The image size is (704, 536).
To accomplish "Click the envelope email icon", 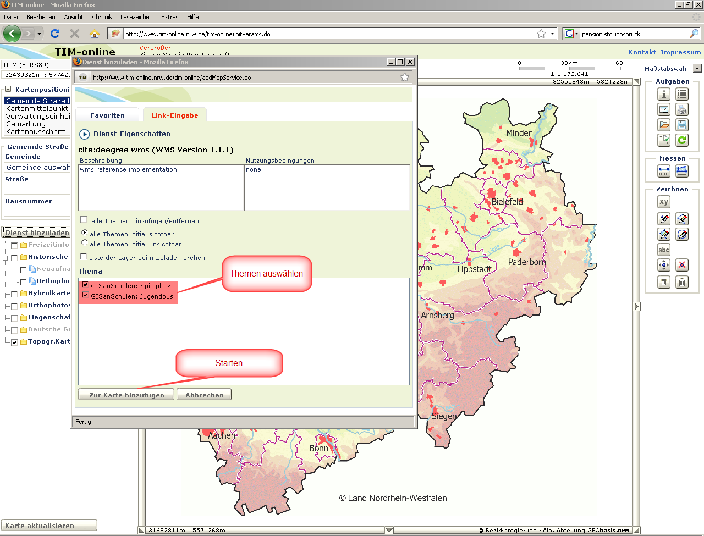I will pos(664,109).
